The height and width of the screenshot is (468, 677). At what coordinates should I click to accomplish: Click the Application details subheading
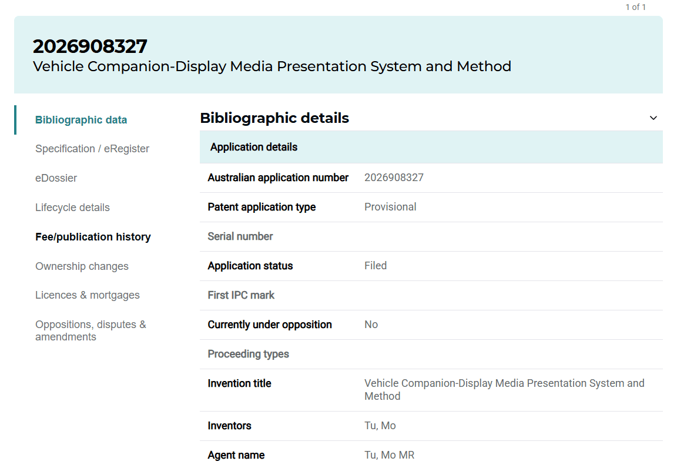[254, 147]
